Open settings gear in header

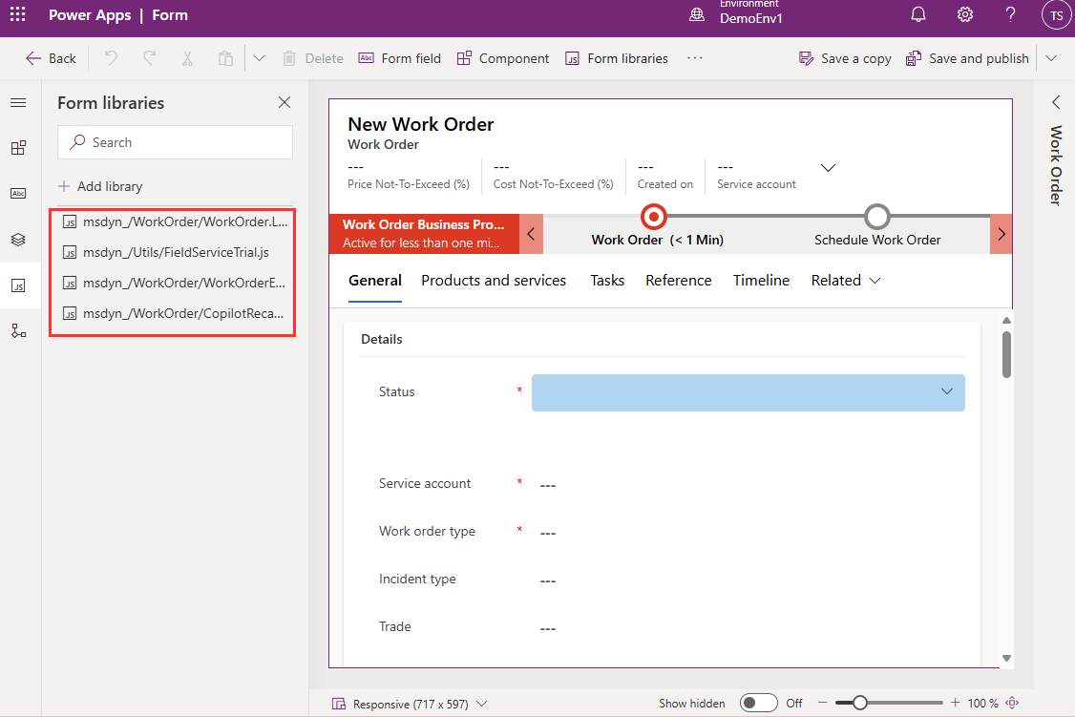coord(964,14)
